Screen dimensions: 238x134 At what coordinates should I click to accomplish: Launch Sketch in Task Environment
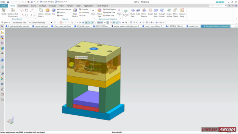point(13,13)
